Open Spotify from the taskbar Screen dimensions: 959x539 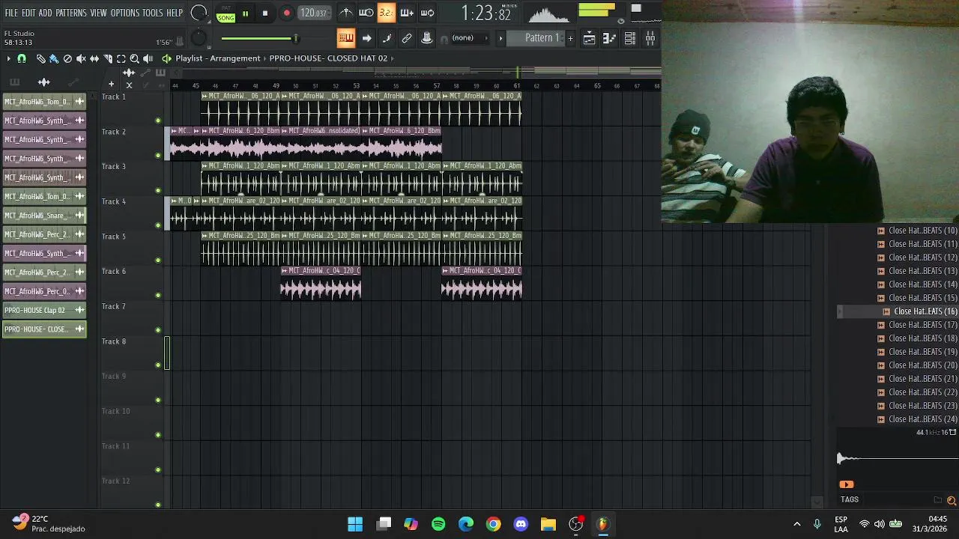pyautogui.click(x=438, y=524)
